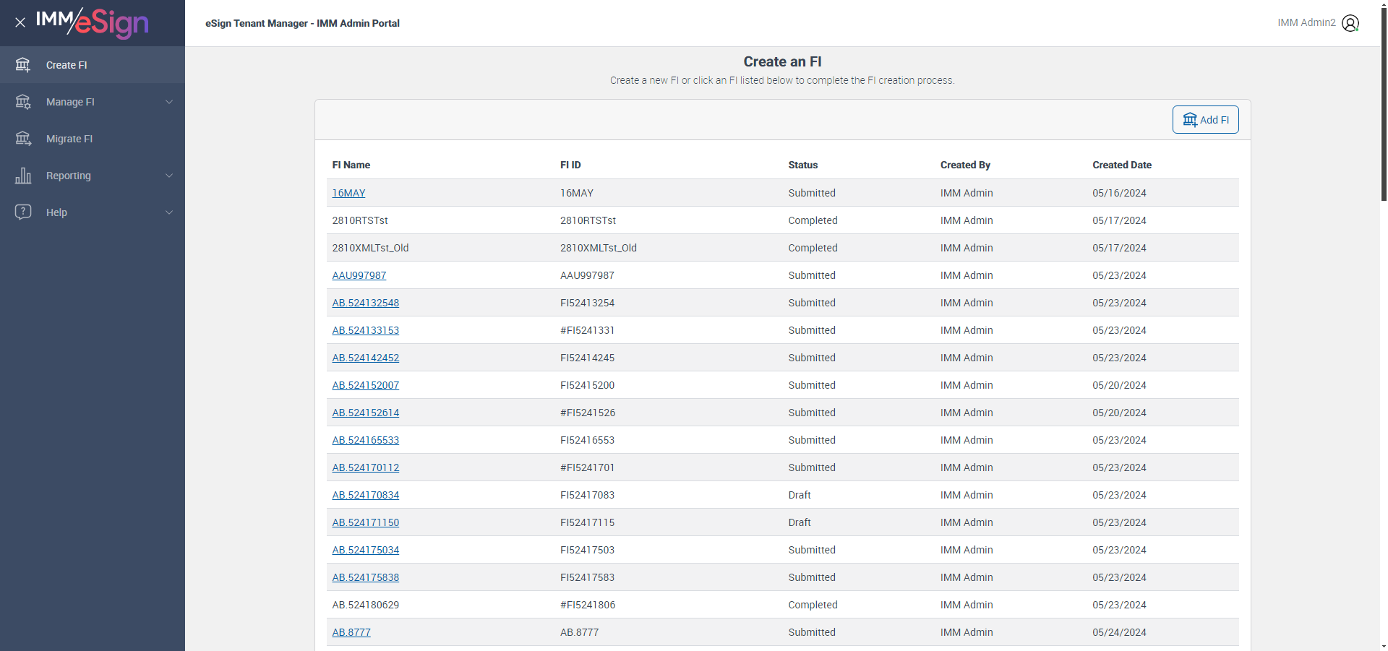Open the user profile avatar icon
Image resolution: width=1388 pixels, height=651 pixels.
1350,23
